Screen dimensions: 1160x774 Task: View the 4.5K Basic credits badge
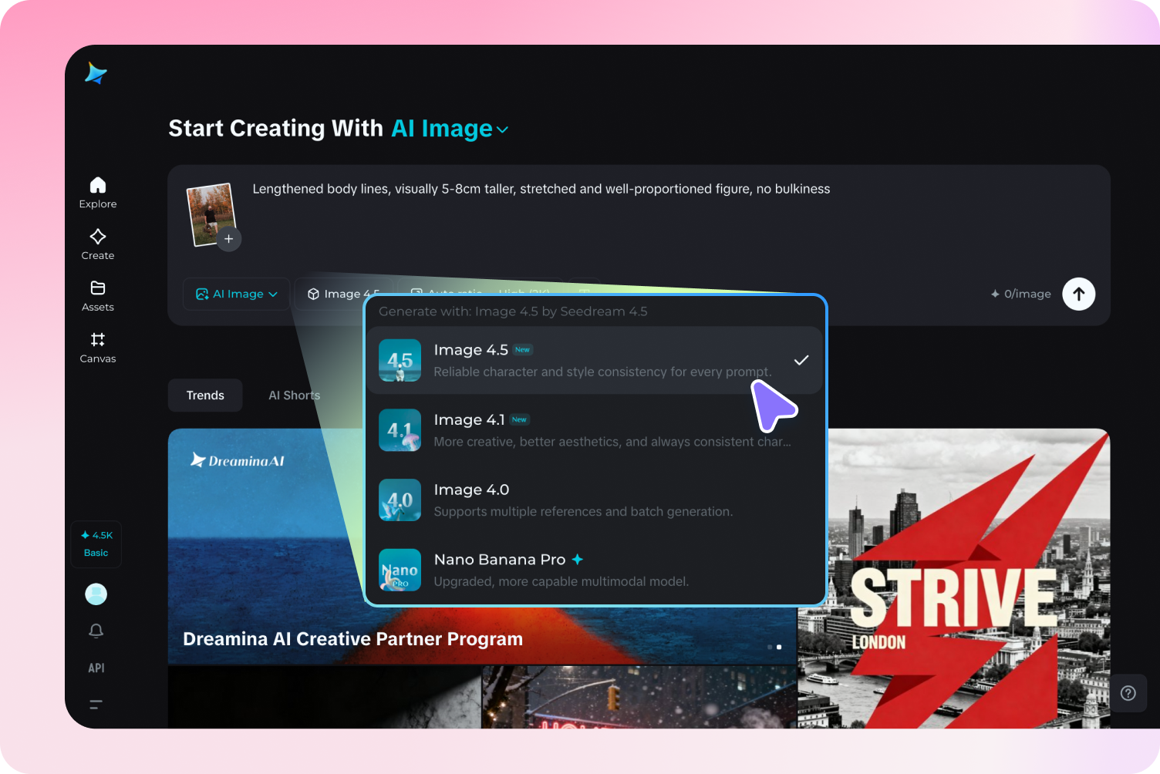click(x=96, y=544)
